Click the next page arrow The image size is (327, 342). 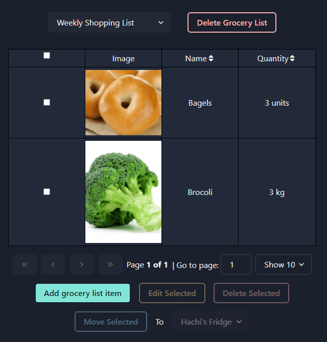(x=82, y=264)
